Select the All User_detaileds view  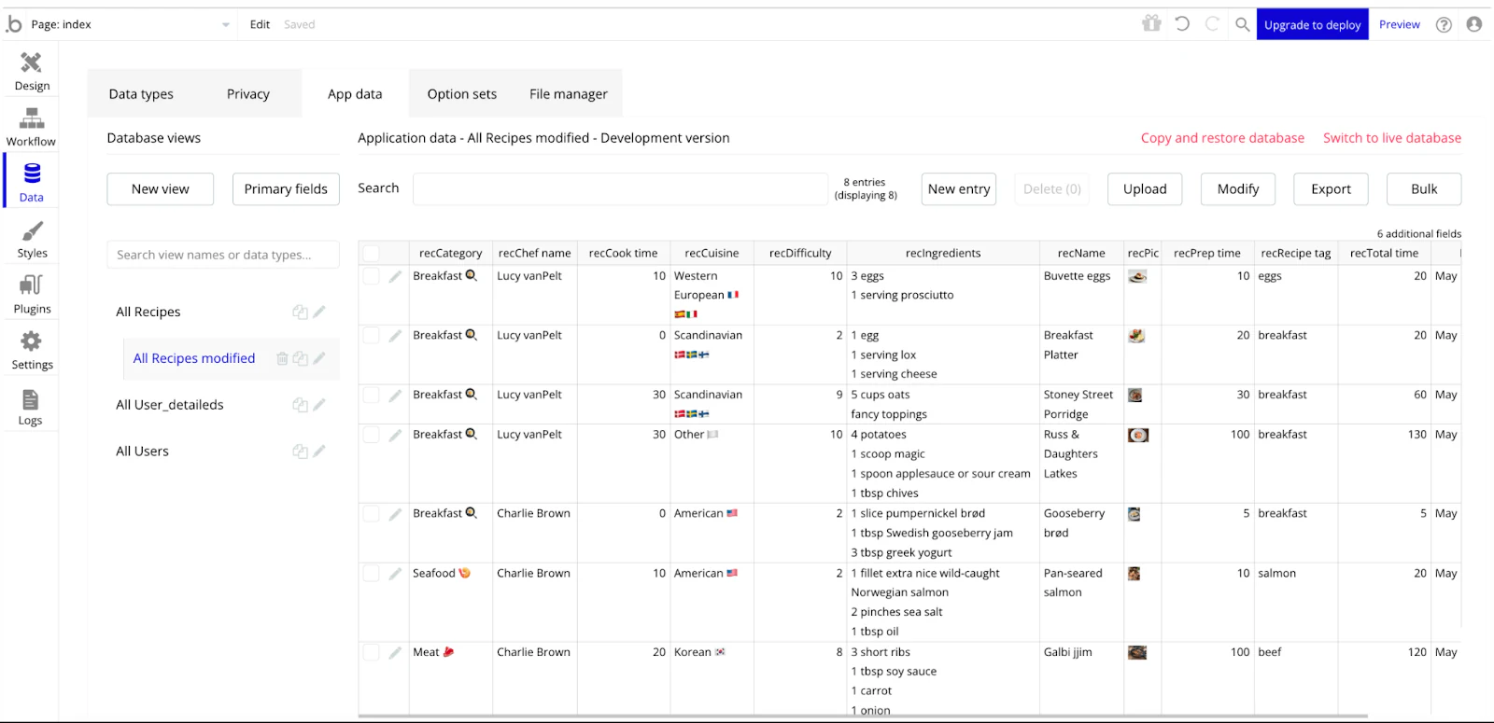170,405
